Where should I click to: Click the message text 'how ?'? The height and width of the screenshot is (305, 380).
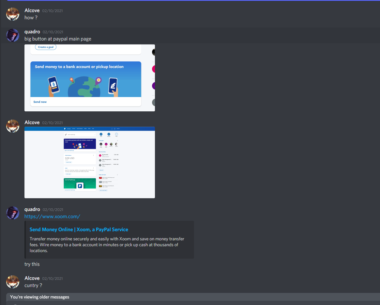click(31, 18)
